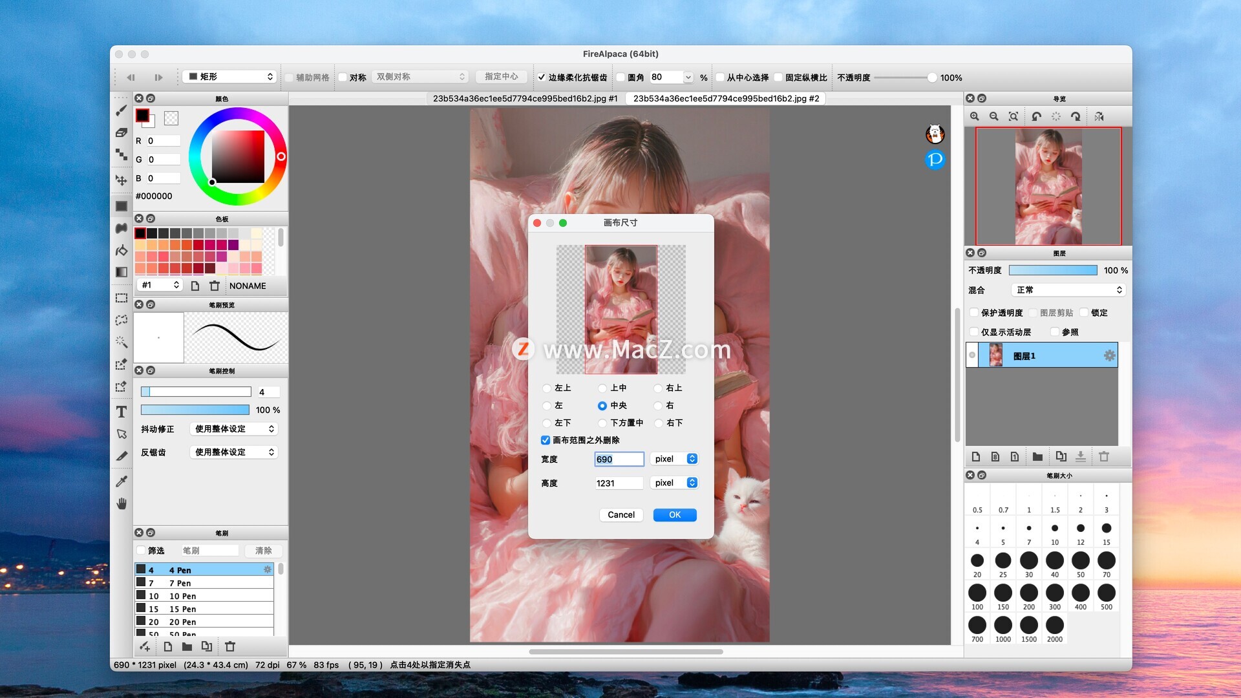Viewport: 1241px width, 698px height.
Task: Delete the layer with the trash icon
Action: point(1104,456)
